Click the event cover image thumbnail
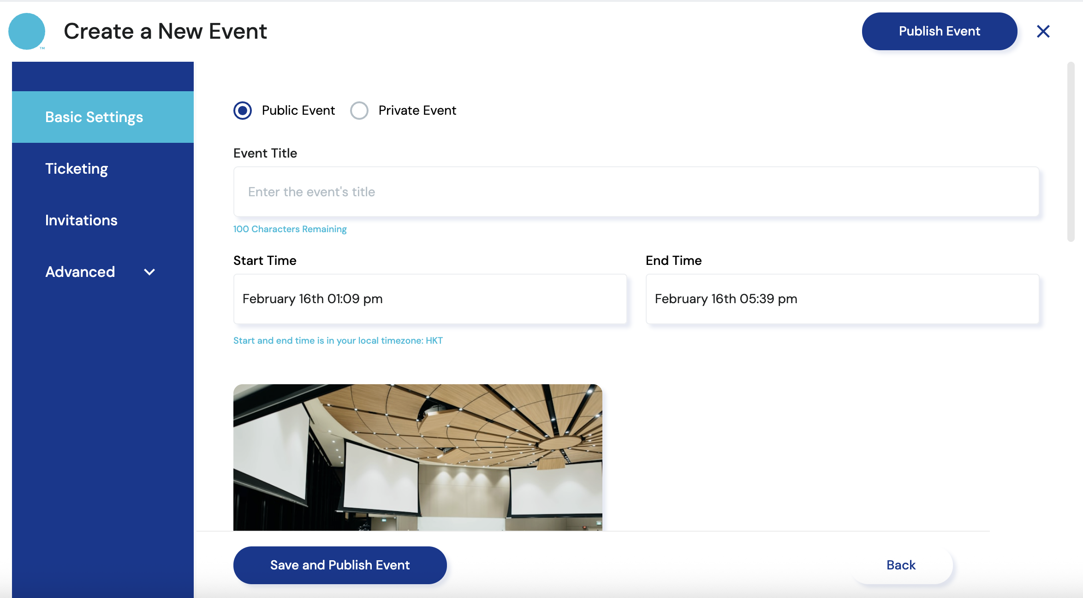1083x598 pixels. [417, 457]
